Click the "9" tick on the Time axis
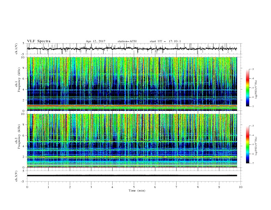The image size is (271, 210). click(x=219, y=187)
